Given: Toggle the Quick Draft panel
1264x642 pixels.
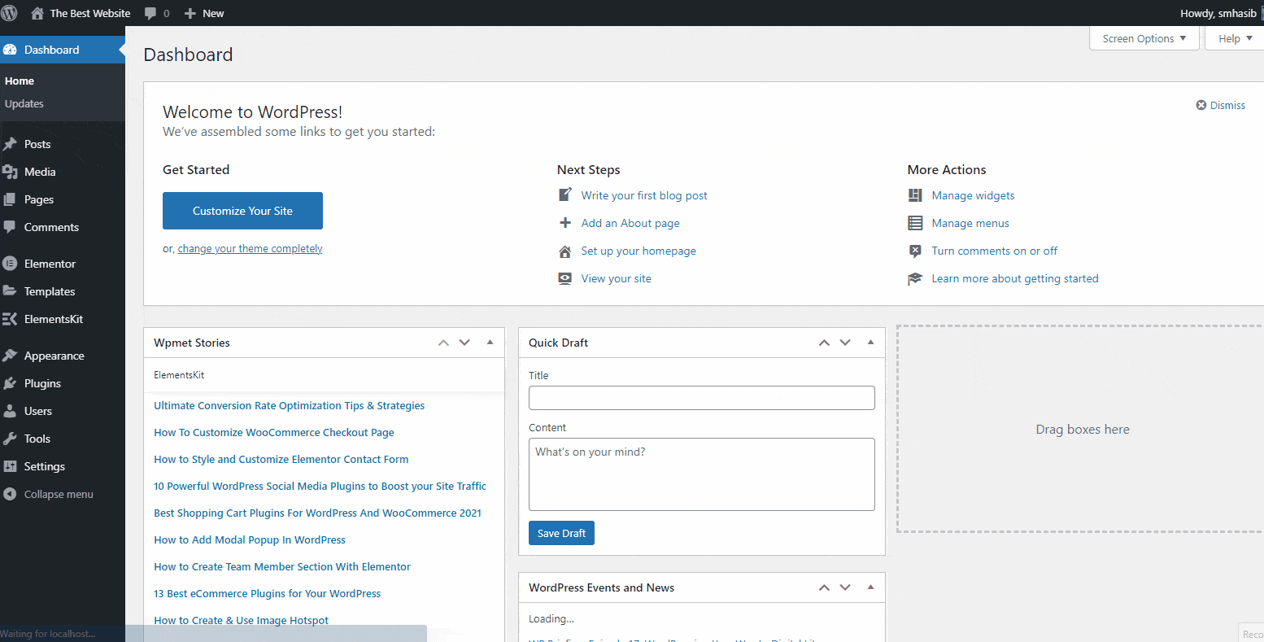Looking at the screenshot, I should pos(870,343).
